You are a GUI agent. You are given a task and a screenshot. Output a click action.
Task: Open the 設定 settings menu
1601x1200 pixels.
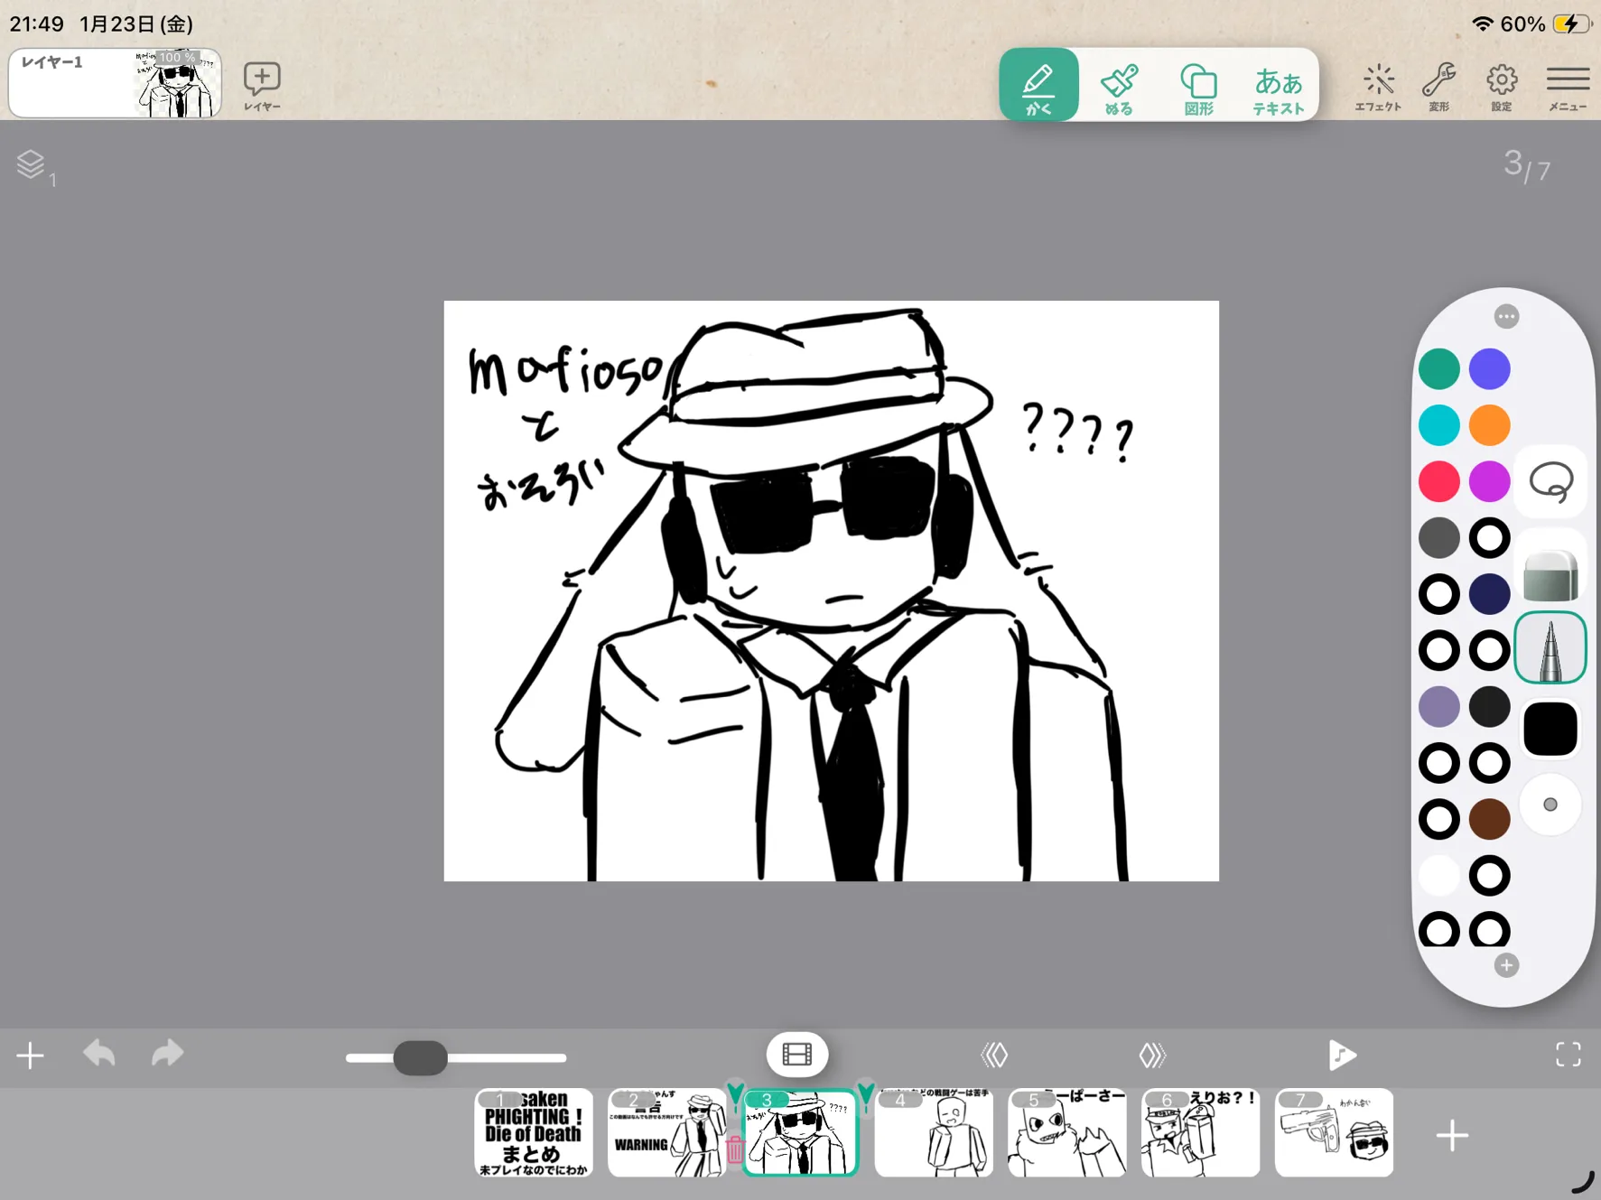pos(1501,87)
